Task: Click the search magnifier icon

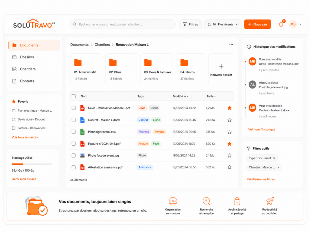Action: click(x=74, y=24)
